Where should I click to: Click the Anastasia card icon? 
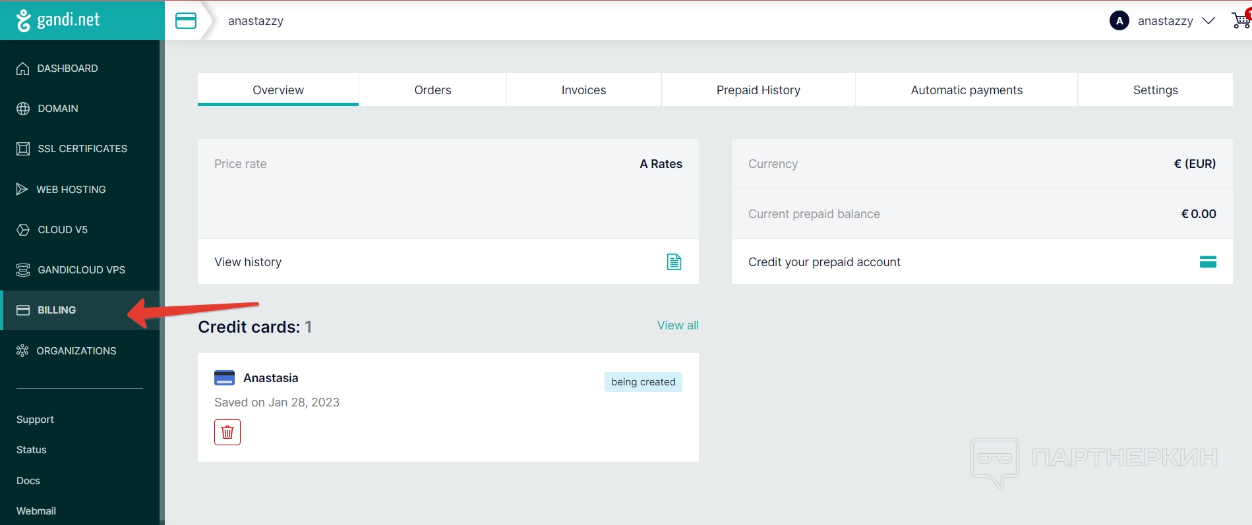(224, 378)
